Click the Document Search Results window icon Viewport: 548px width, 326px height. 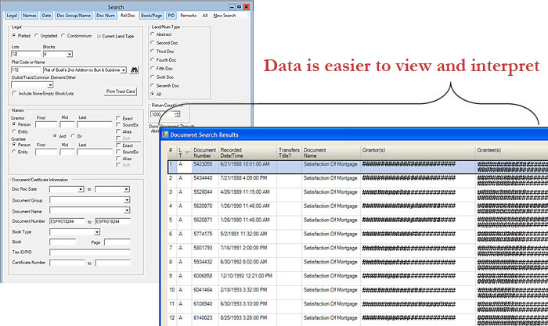point(165,134)
